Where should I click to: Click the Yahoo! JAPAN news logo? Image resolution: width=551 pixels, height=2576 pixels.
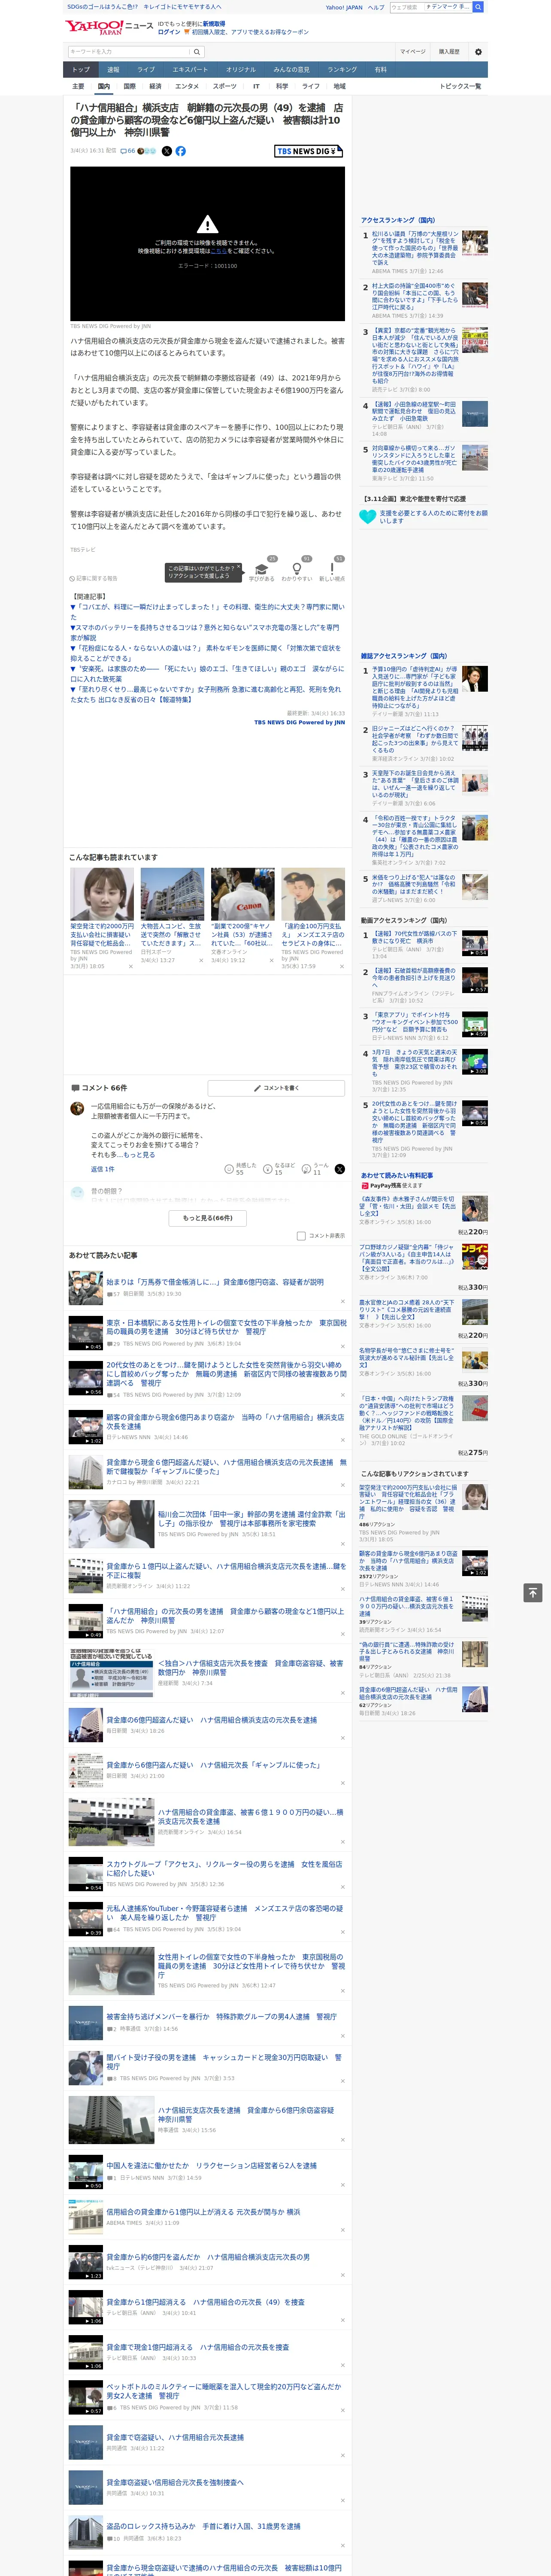[x=110, y=27]
